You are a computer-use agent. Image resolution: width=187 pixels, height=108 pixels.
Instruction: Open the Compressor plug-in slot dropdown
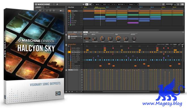tap(82, 36)
